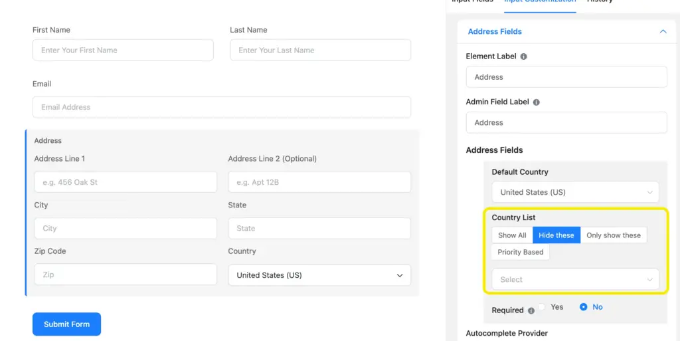Collapse the Address Fields section chevron

[x=662, y=31]
